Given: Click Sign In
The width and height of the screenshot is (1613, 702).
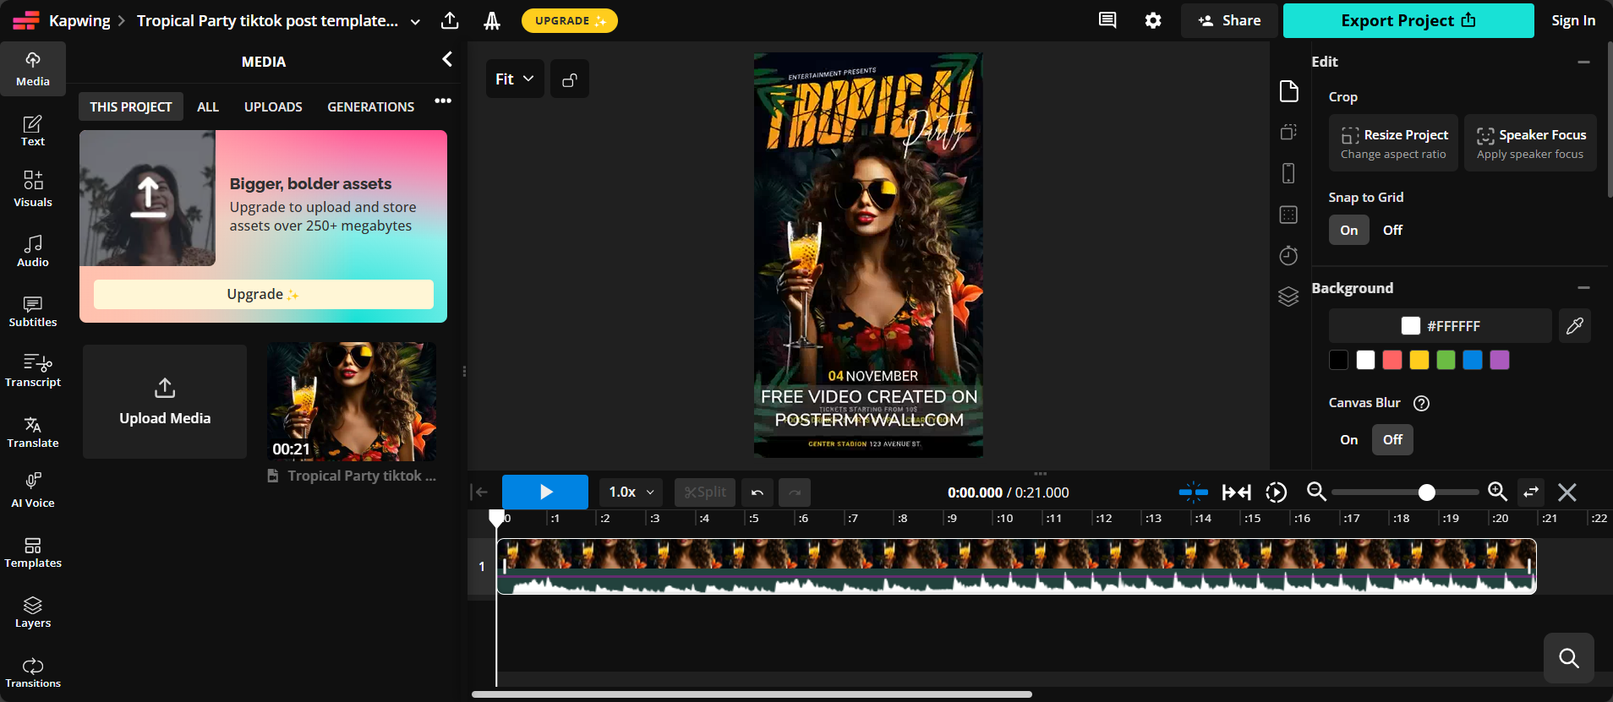Looking at the screenshot, I should pos(1573,20).
